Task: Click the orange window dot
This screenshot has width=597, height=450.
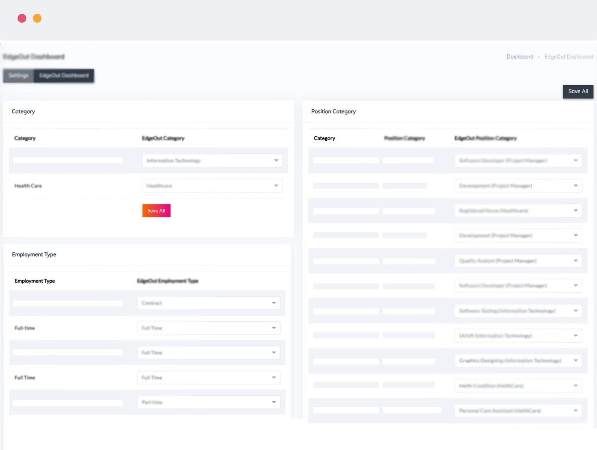Action: [x=37, y=18]
